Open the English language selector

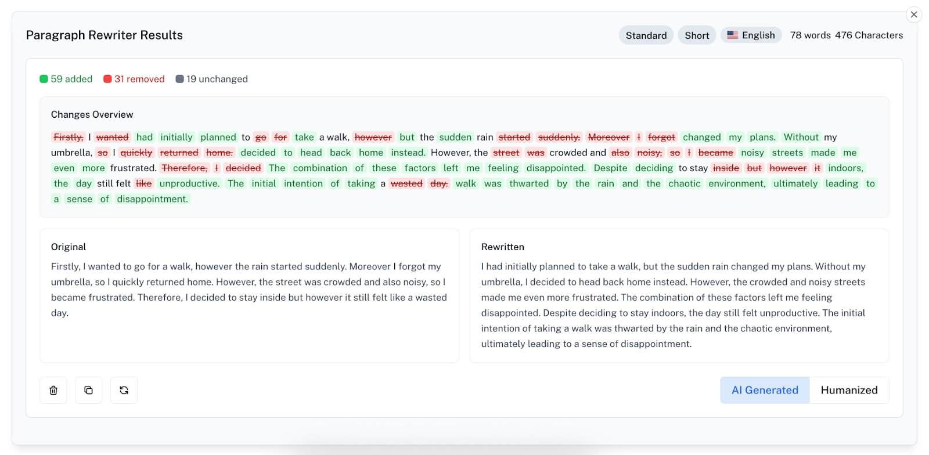(758, 35)
